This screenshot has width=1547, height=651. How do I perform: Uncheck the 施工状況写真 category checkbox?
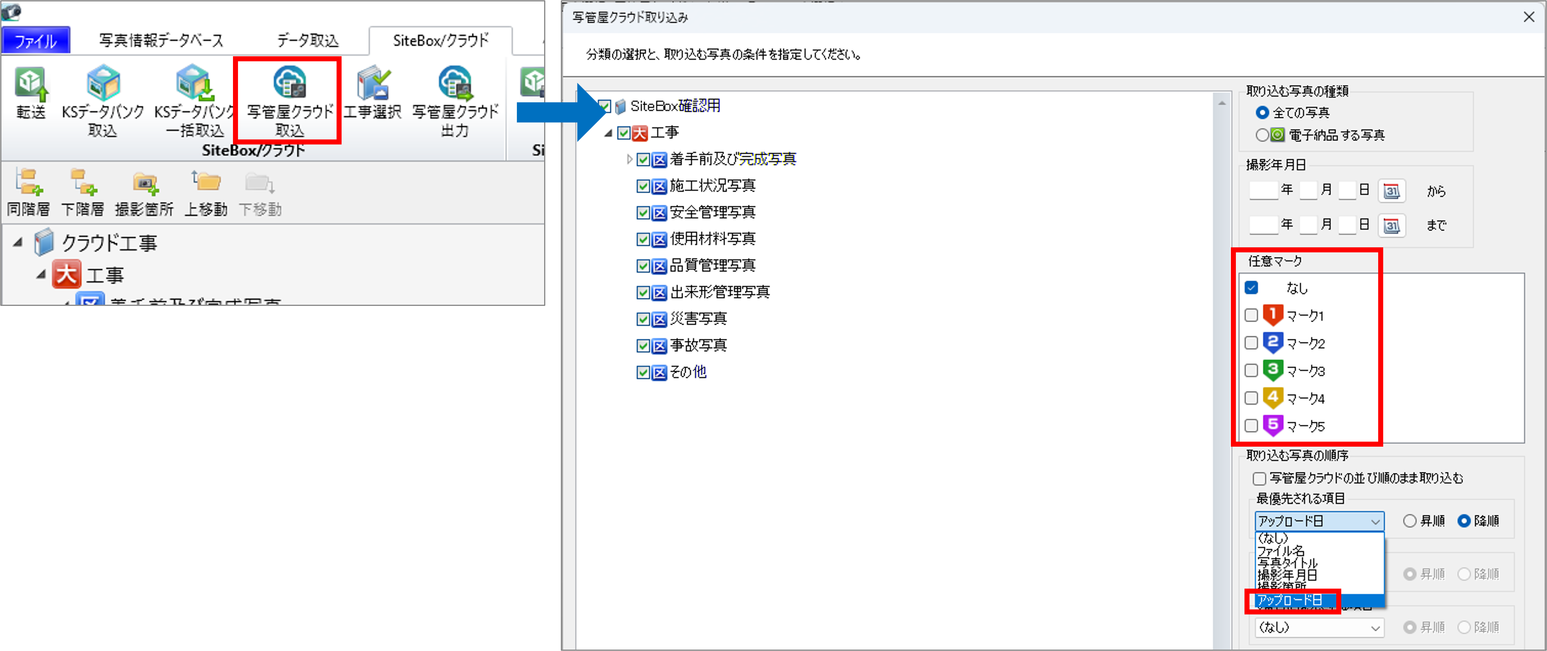point(643,186)
